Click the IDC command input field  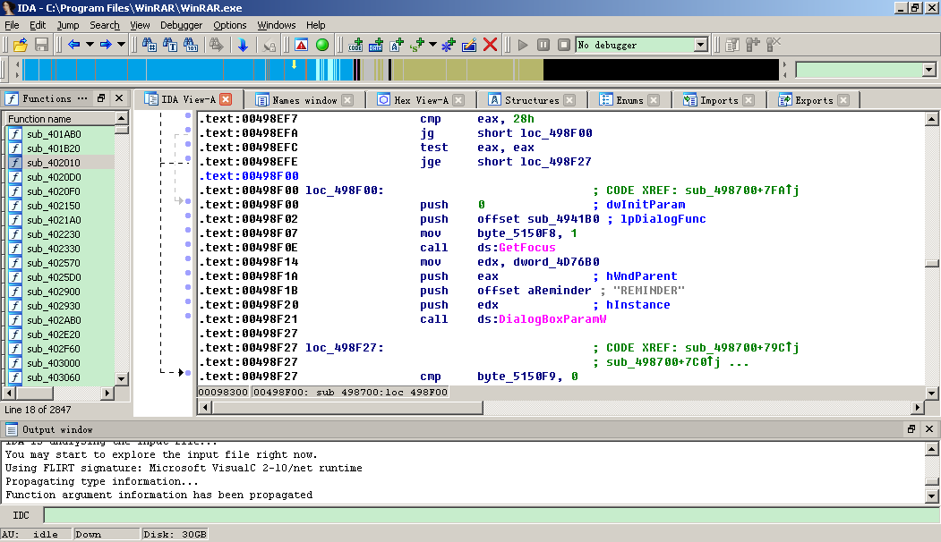coord(483,515)
